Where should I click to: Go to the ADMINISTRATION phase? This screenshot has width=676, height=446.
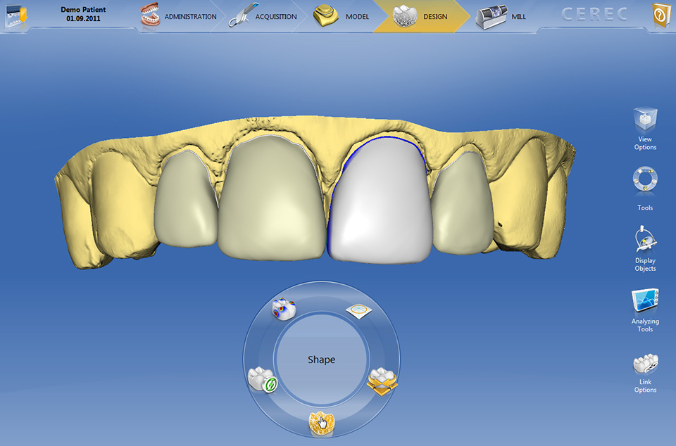pyautogui.click(x=179, y=16)
